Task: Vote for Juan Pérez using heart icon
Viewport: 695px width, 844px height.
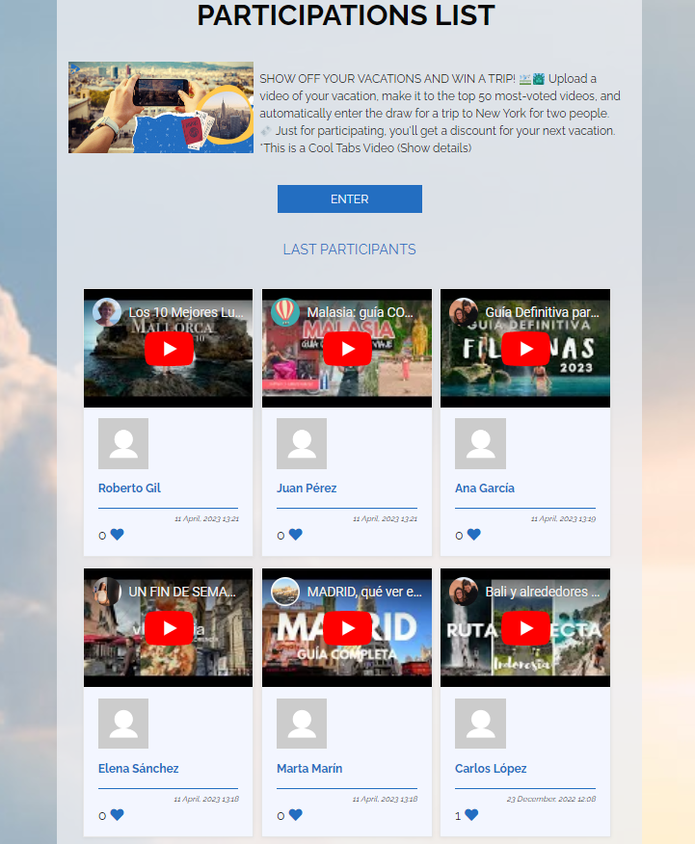Action: click(296, 535)
